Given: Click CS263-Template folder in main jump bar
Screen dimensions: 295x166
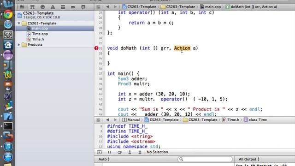Looking at the screenshot, I should point(178,7).
